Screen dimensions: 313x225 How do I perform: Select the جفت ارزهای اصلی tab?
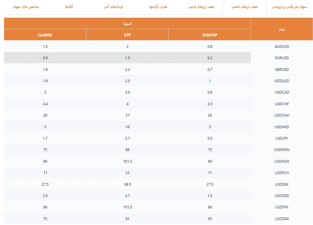pyautogui.click(x=245, y=7)
